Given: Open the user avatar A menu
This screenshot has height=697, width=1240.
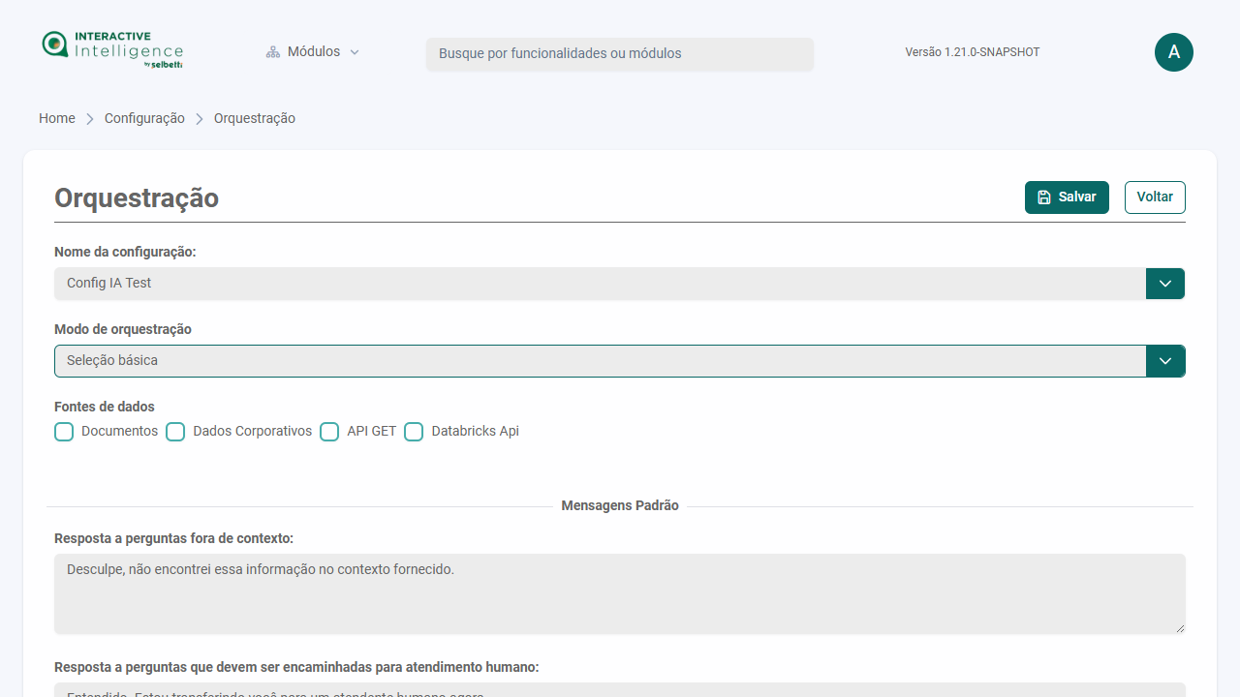Looking at the screenshot, I should pos(1174,52).
